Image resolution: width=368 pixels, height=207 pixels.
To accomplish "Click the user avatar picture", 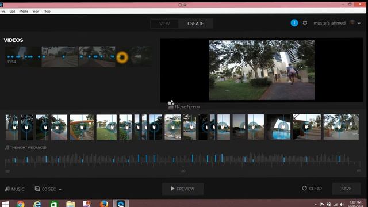I will coord(352,22).
